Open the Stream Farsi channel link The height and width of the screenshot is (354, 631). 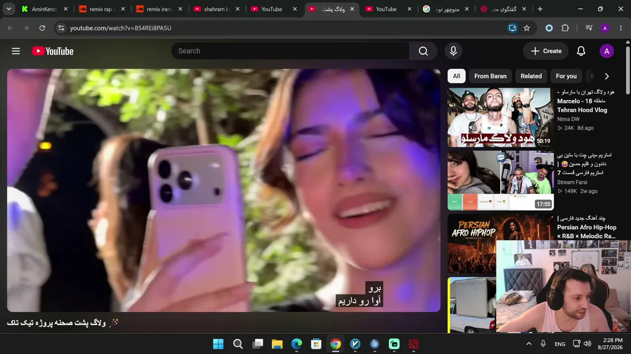tap(571, 182)
